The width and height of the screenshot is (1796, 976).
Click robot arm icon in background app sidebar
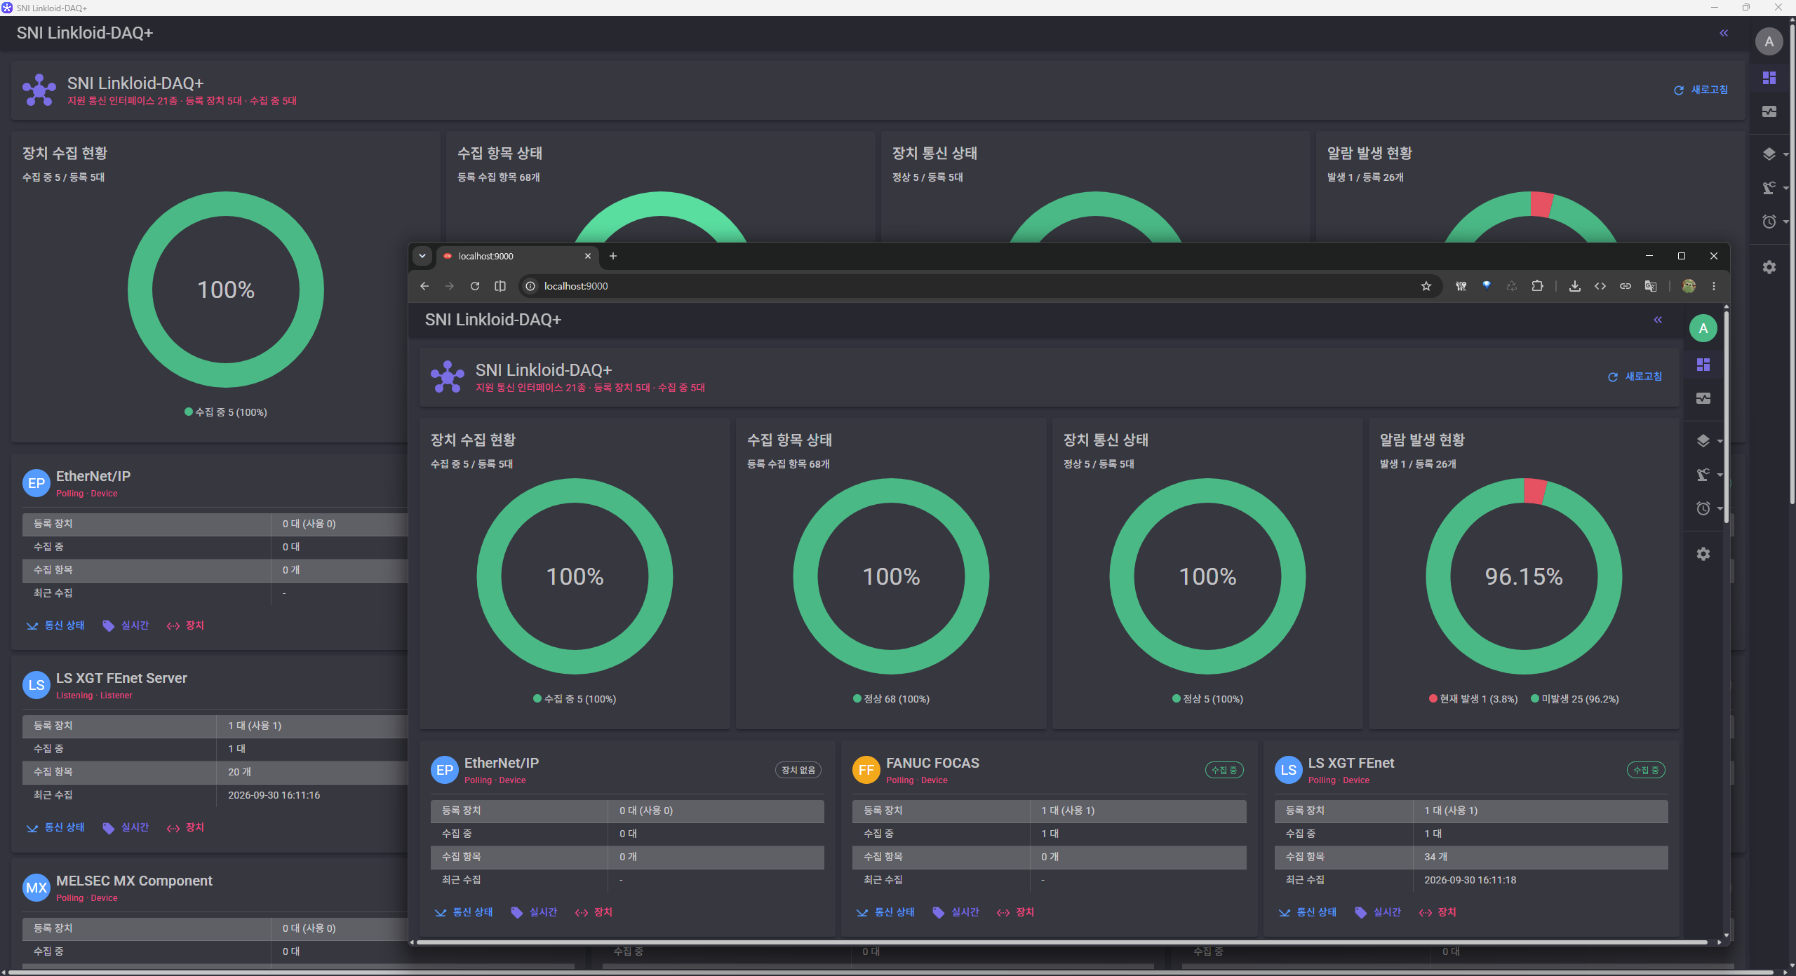[x=1769, y=188]
